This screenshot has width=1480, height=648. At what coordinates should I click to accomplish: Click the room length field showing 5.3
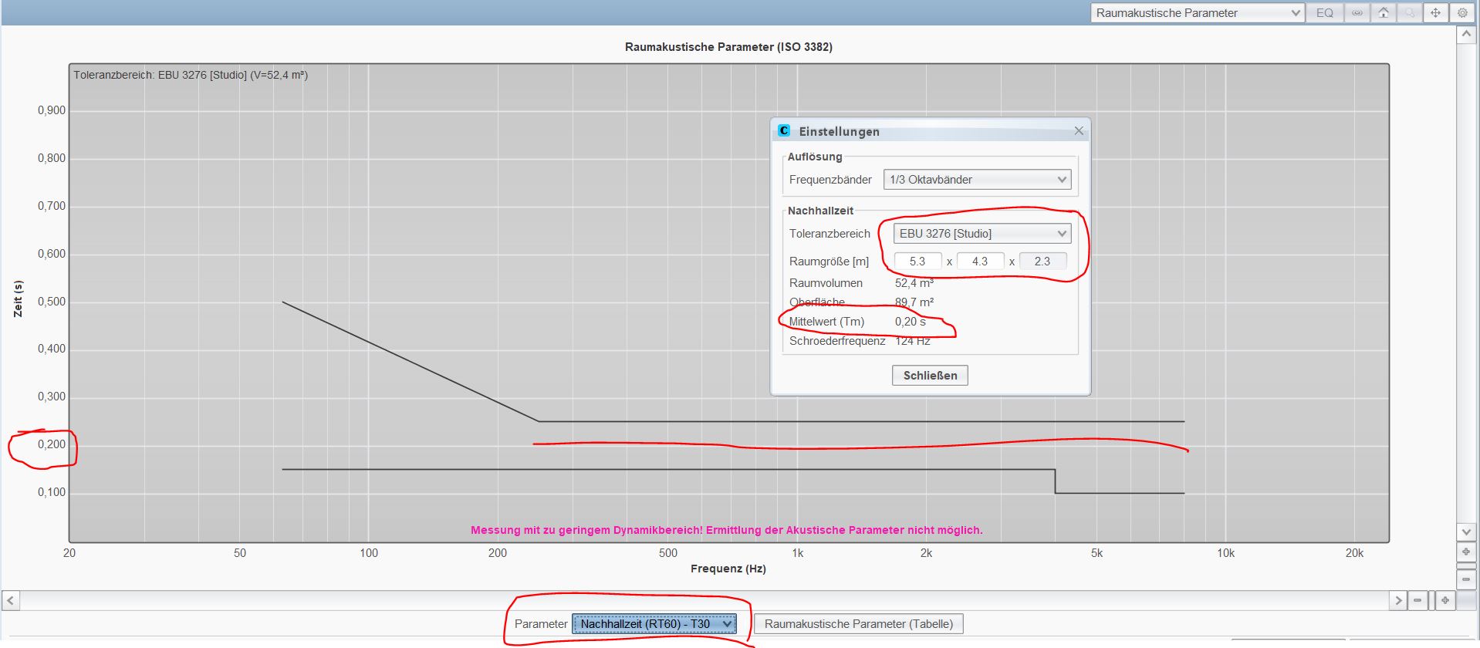(917, 262)
